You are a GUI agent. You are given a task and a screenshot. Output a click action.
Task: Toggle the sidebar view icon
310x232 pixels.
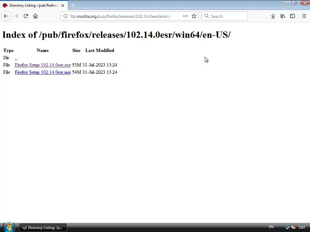point(292,16)
